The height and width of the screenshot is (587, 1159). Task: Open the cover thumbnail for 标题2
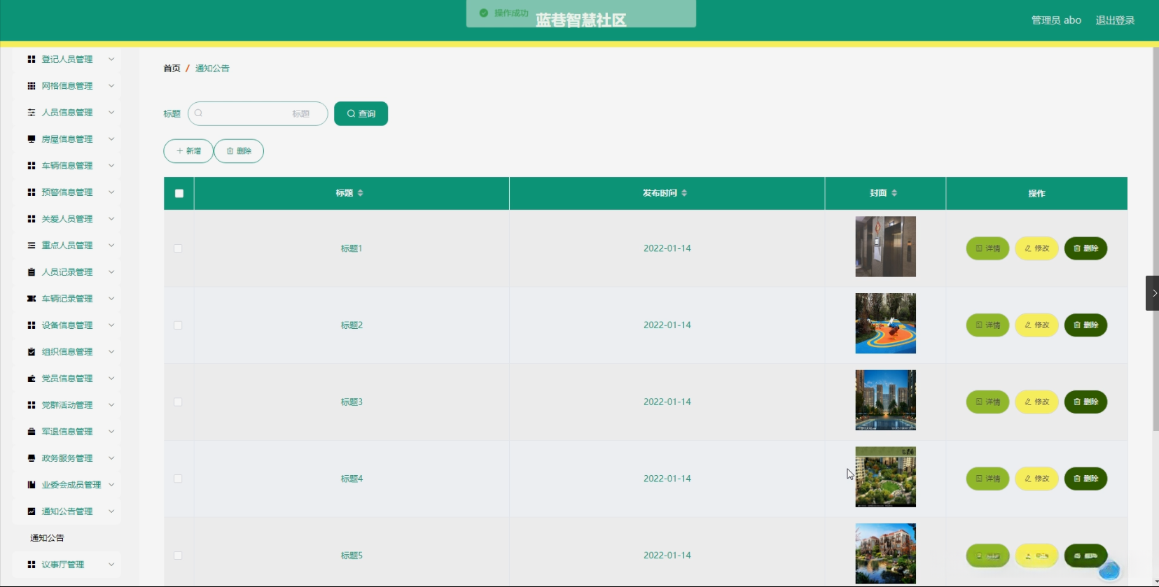pos(885,324)
